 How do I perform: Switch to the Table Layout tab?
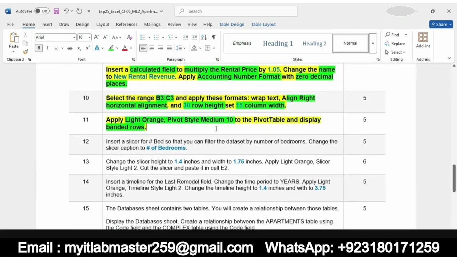[x=263, y=24]
